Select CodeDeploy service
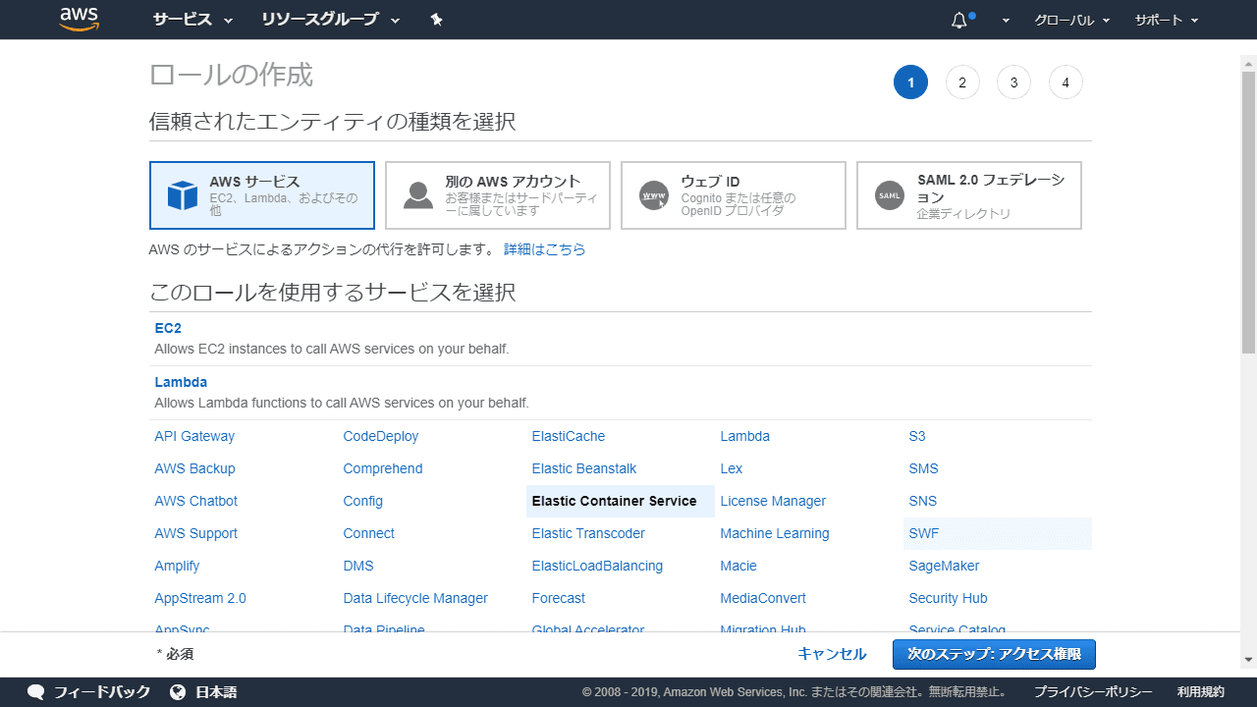The height and width of the screenshot is (707, 1257). [381, 436]
